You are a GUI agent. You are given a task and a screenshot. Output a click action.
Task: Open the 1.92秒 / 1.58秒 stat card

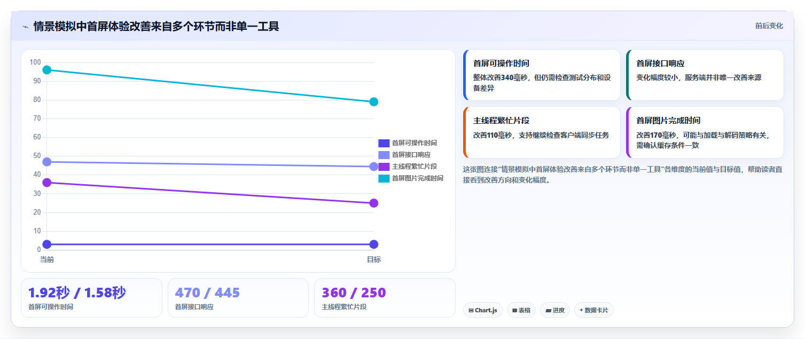[x=91, y=298]
